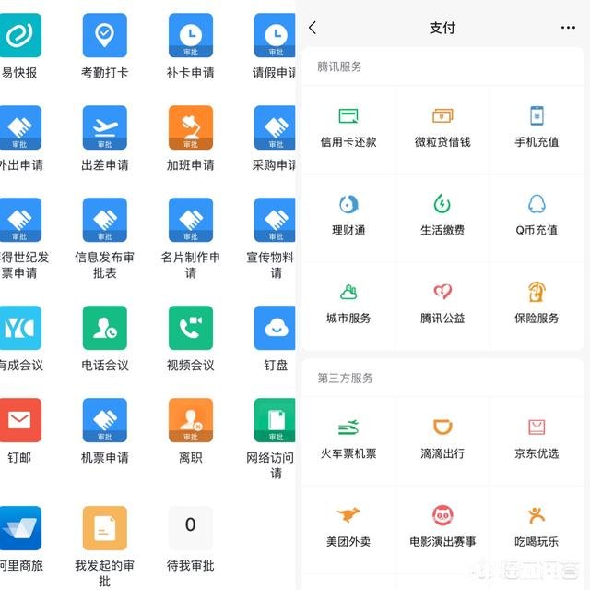Open 电影演出赛事 tickets
590x590 pixels.
point(442,528)
